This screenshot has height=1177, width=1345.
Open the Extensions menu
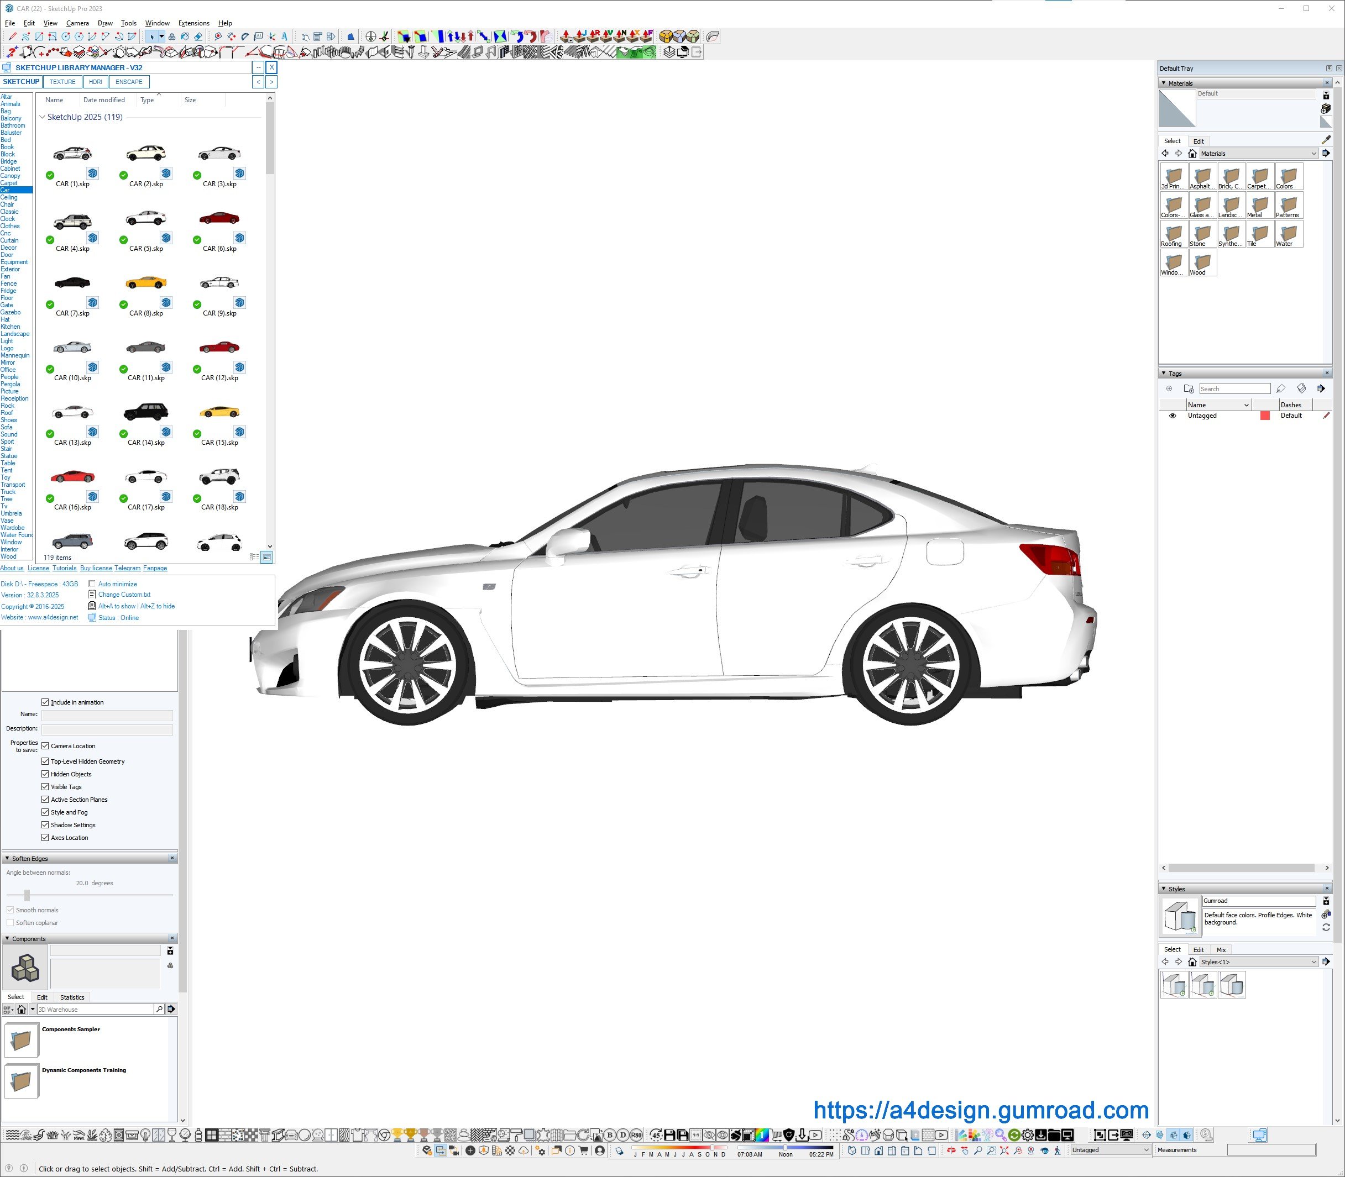(x=194, y=23)
